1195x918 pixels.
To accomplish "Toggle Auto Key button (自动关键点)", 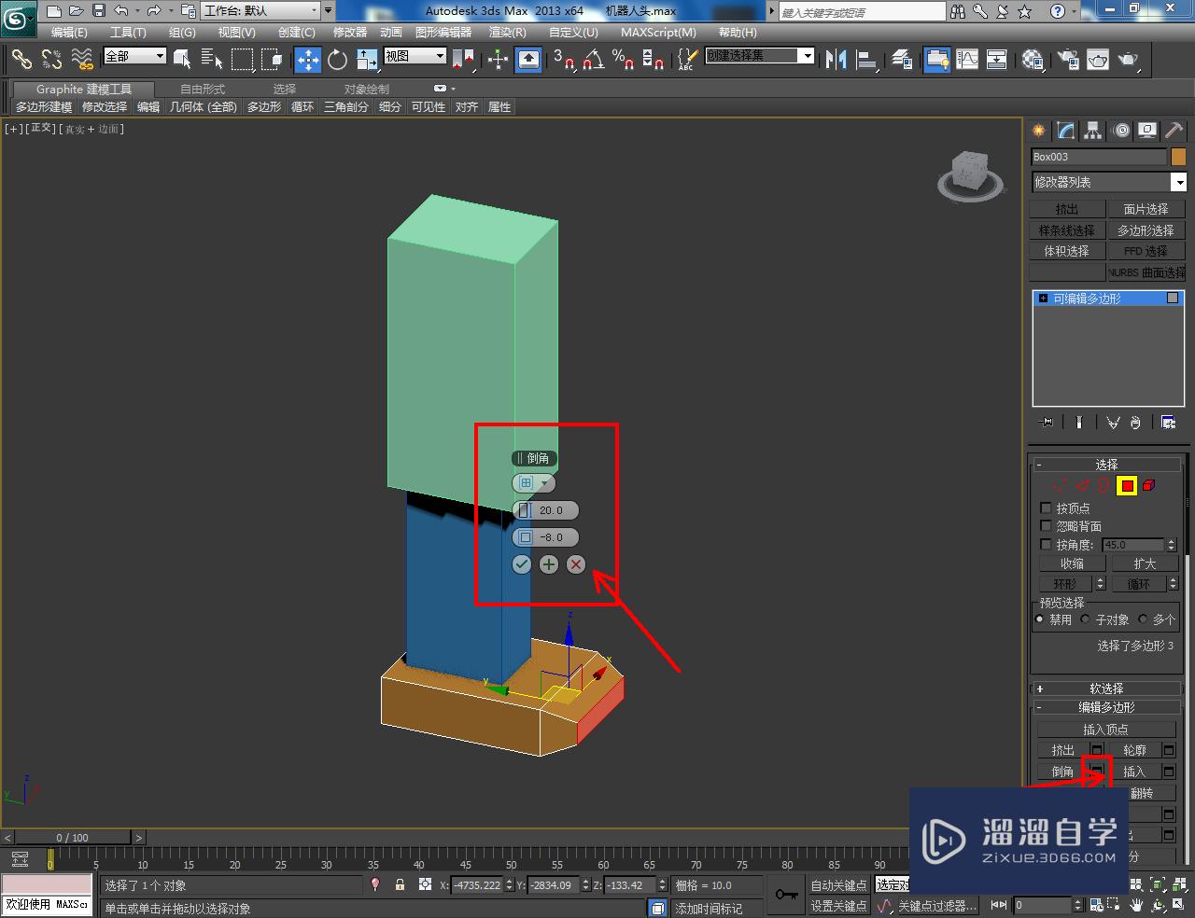I will coord(838,885).
